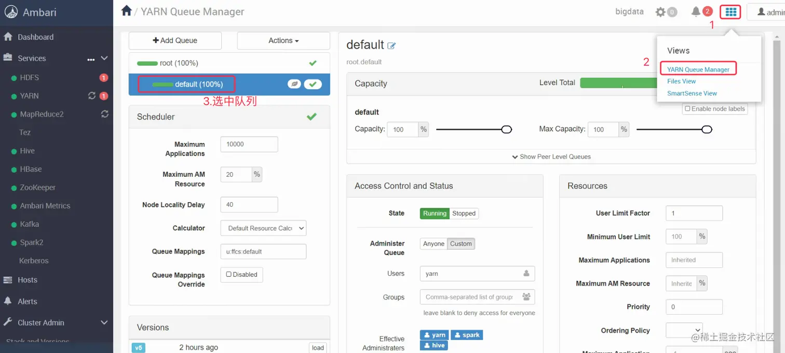Open the Kafka service

pos(30,224)
